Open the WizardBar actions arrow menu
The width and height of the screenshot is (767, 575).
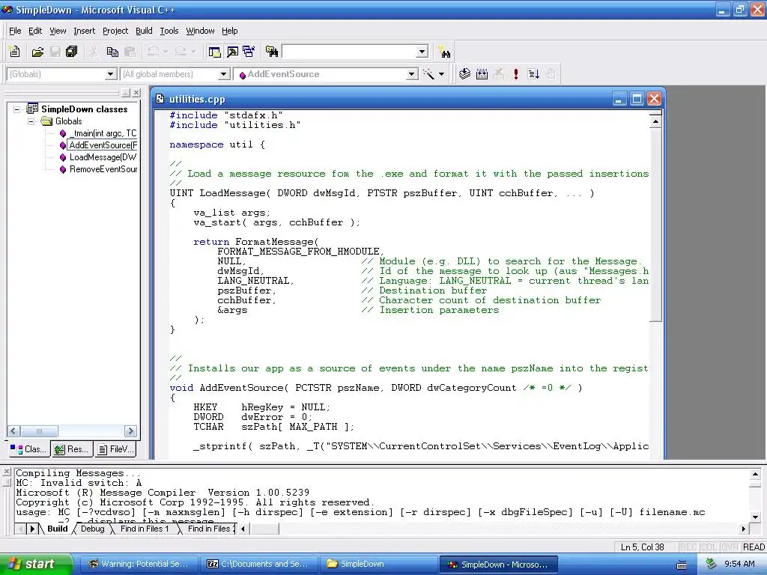click(442, 74)
